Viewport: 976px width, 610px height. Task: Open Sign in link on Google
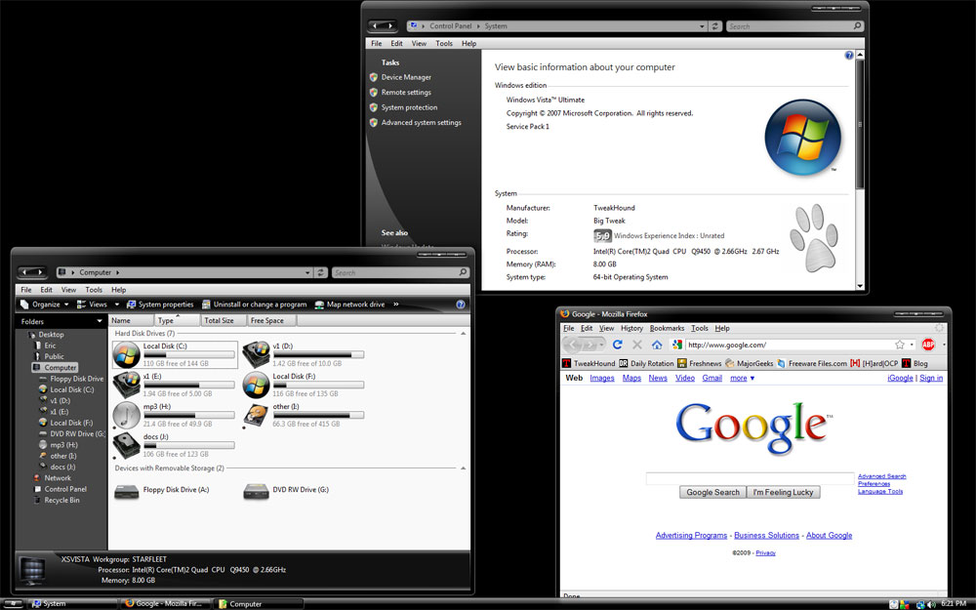pos(931,378)
